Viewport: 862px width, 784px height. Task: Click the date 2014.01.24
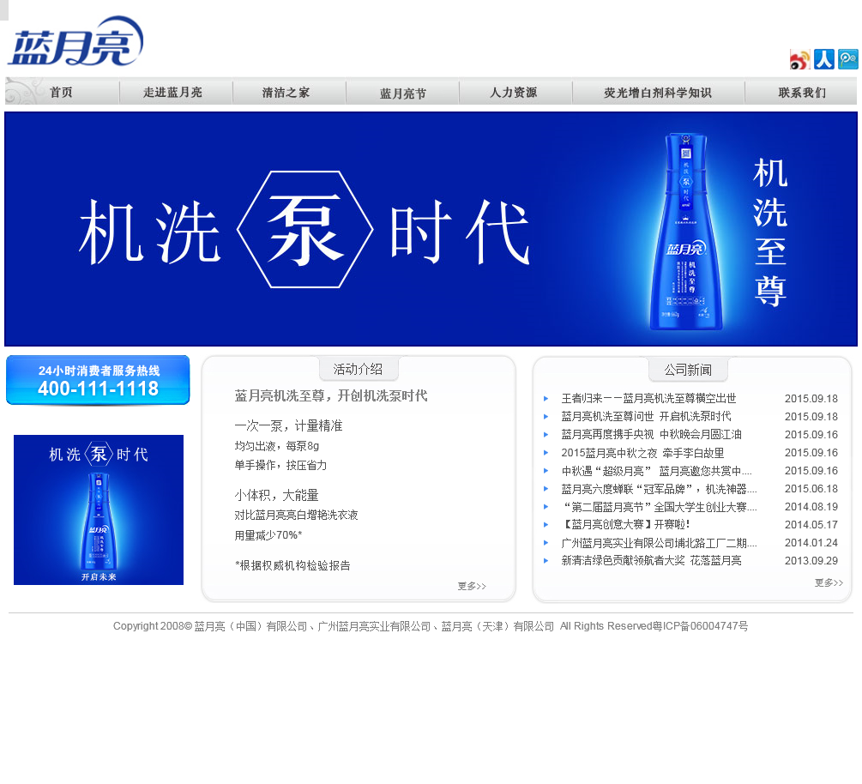pyautogui.click(x=811, y=543)
